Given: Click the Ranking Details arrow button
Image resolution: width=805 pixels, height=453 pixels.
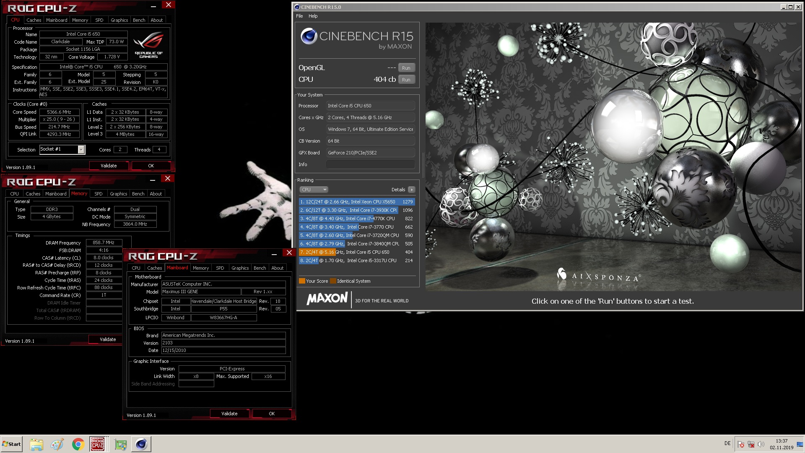Looking at the screenshot, I should tap(412, 190).
